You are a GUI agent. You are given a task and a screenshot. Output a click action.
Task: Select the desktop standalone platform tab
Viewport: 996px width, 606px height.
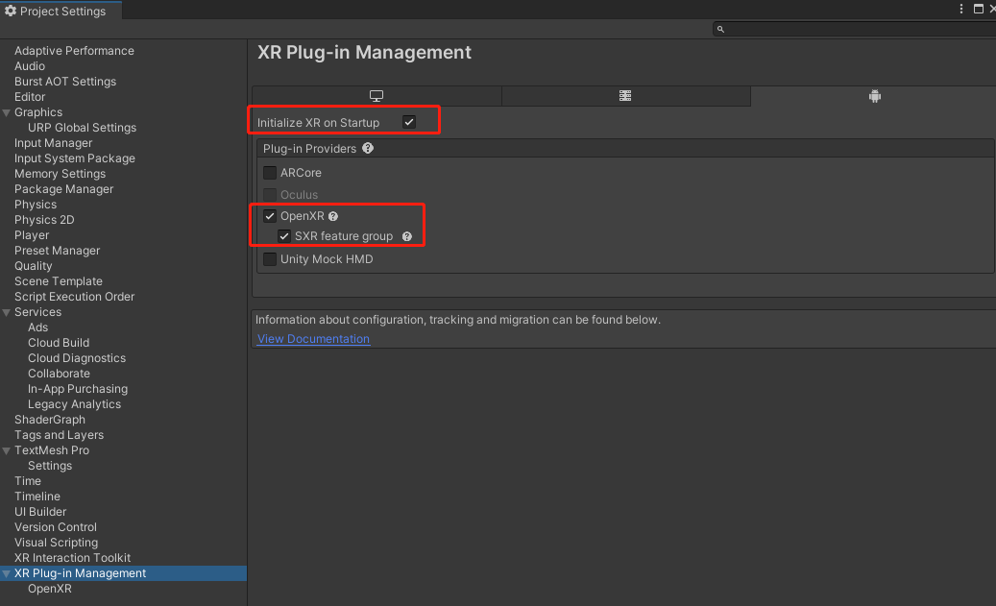point(377,96)
